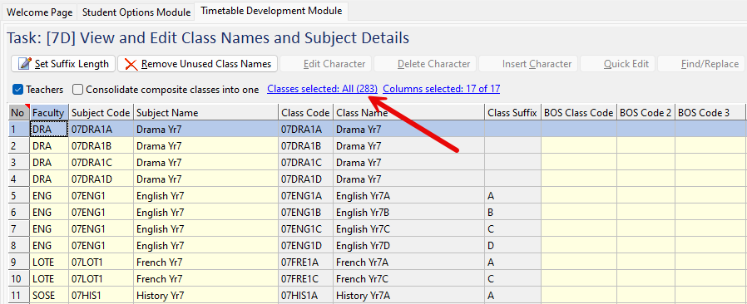Click the BOS Class Code column header
747x304 pixels.
579,113
